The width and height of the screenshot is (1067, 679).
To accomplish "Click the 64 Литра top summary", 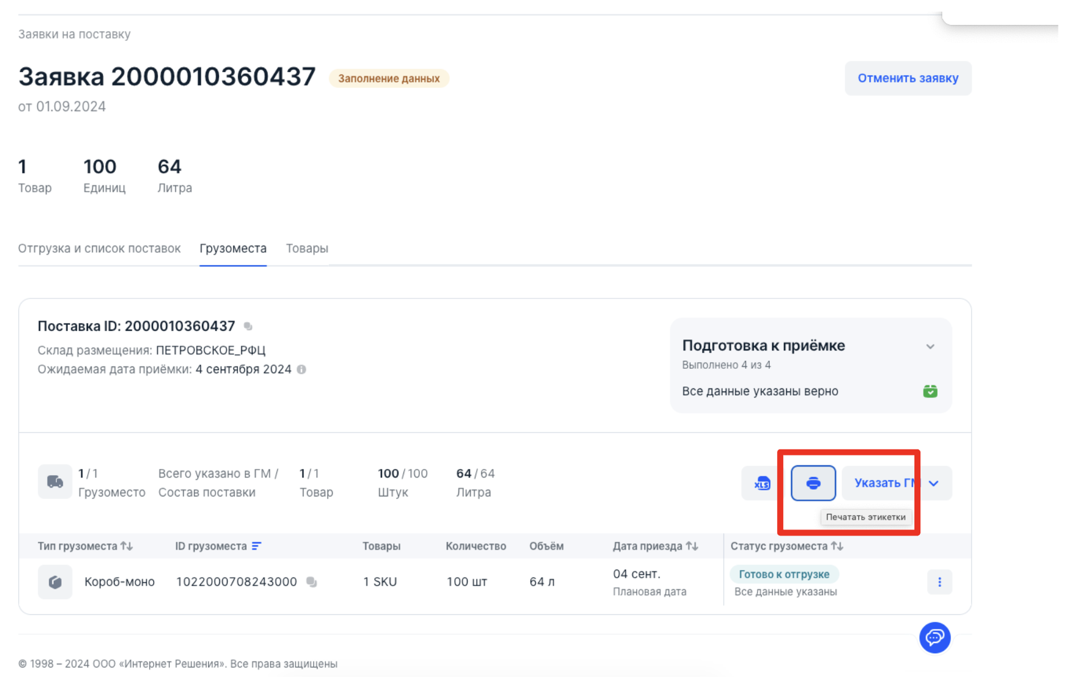I will pos(175,176).
